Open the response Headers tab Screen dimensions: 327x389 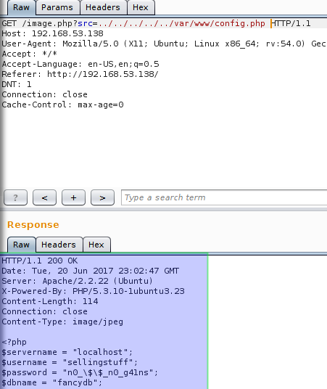coord(59,245)
